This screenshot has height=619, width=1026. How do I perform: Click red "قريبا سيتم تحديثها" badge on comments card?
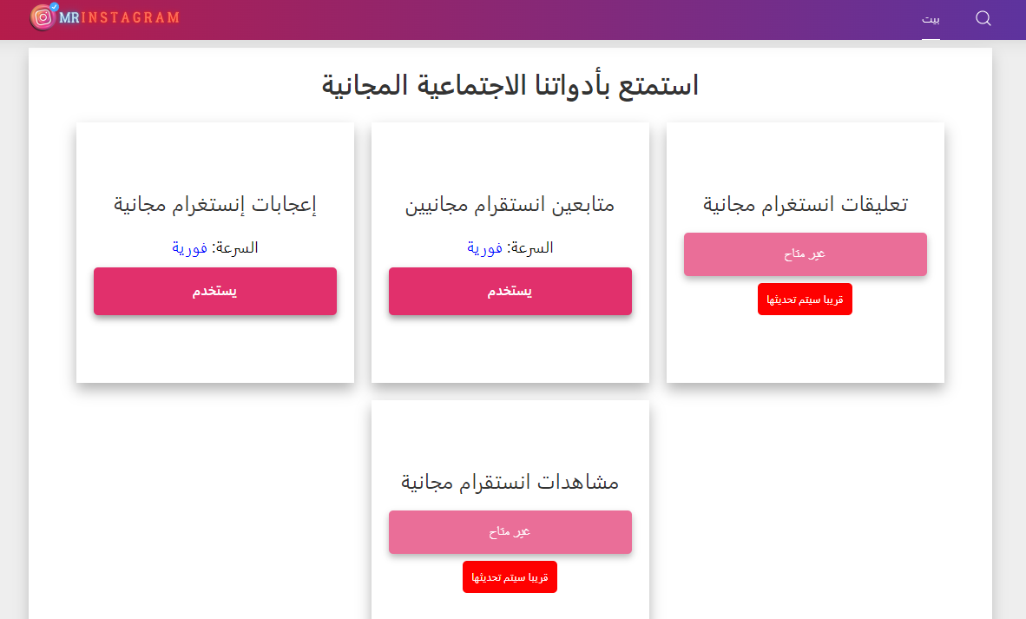click(805, 299)
